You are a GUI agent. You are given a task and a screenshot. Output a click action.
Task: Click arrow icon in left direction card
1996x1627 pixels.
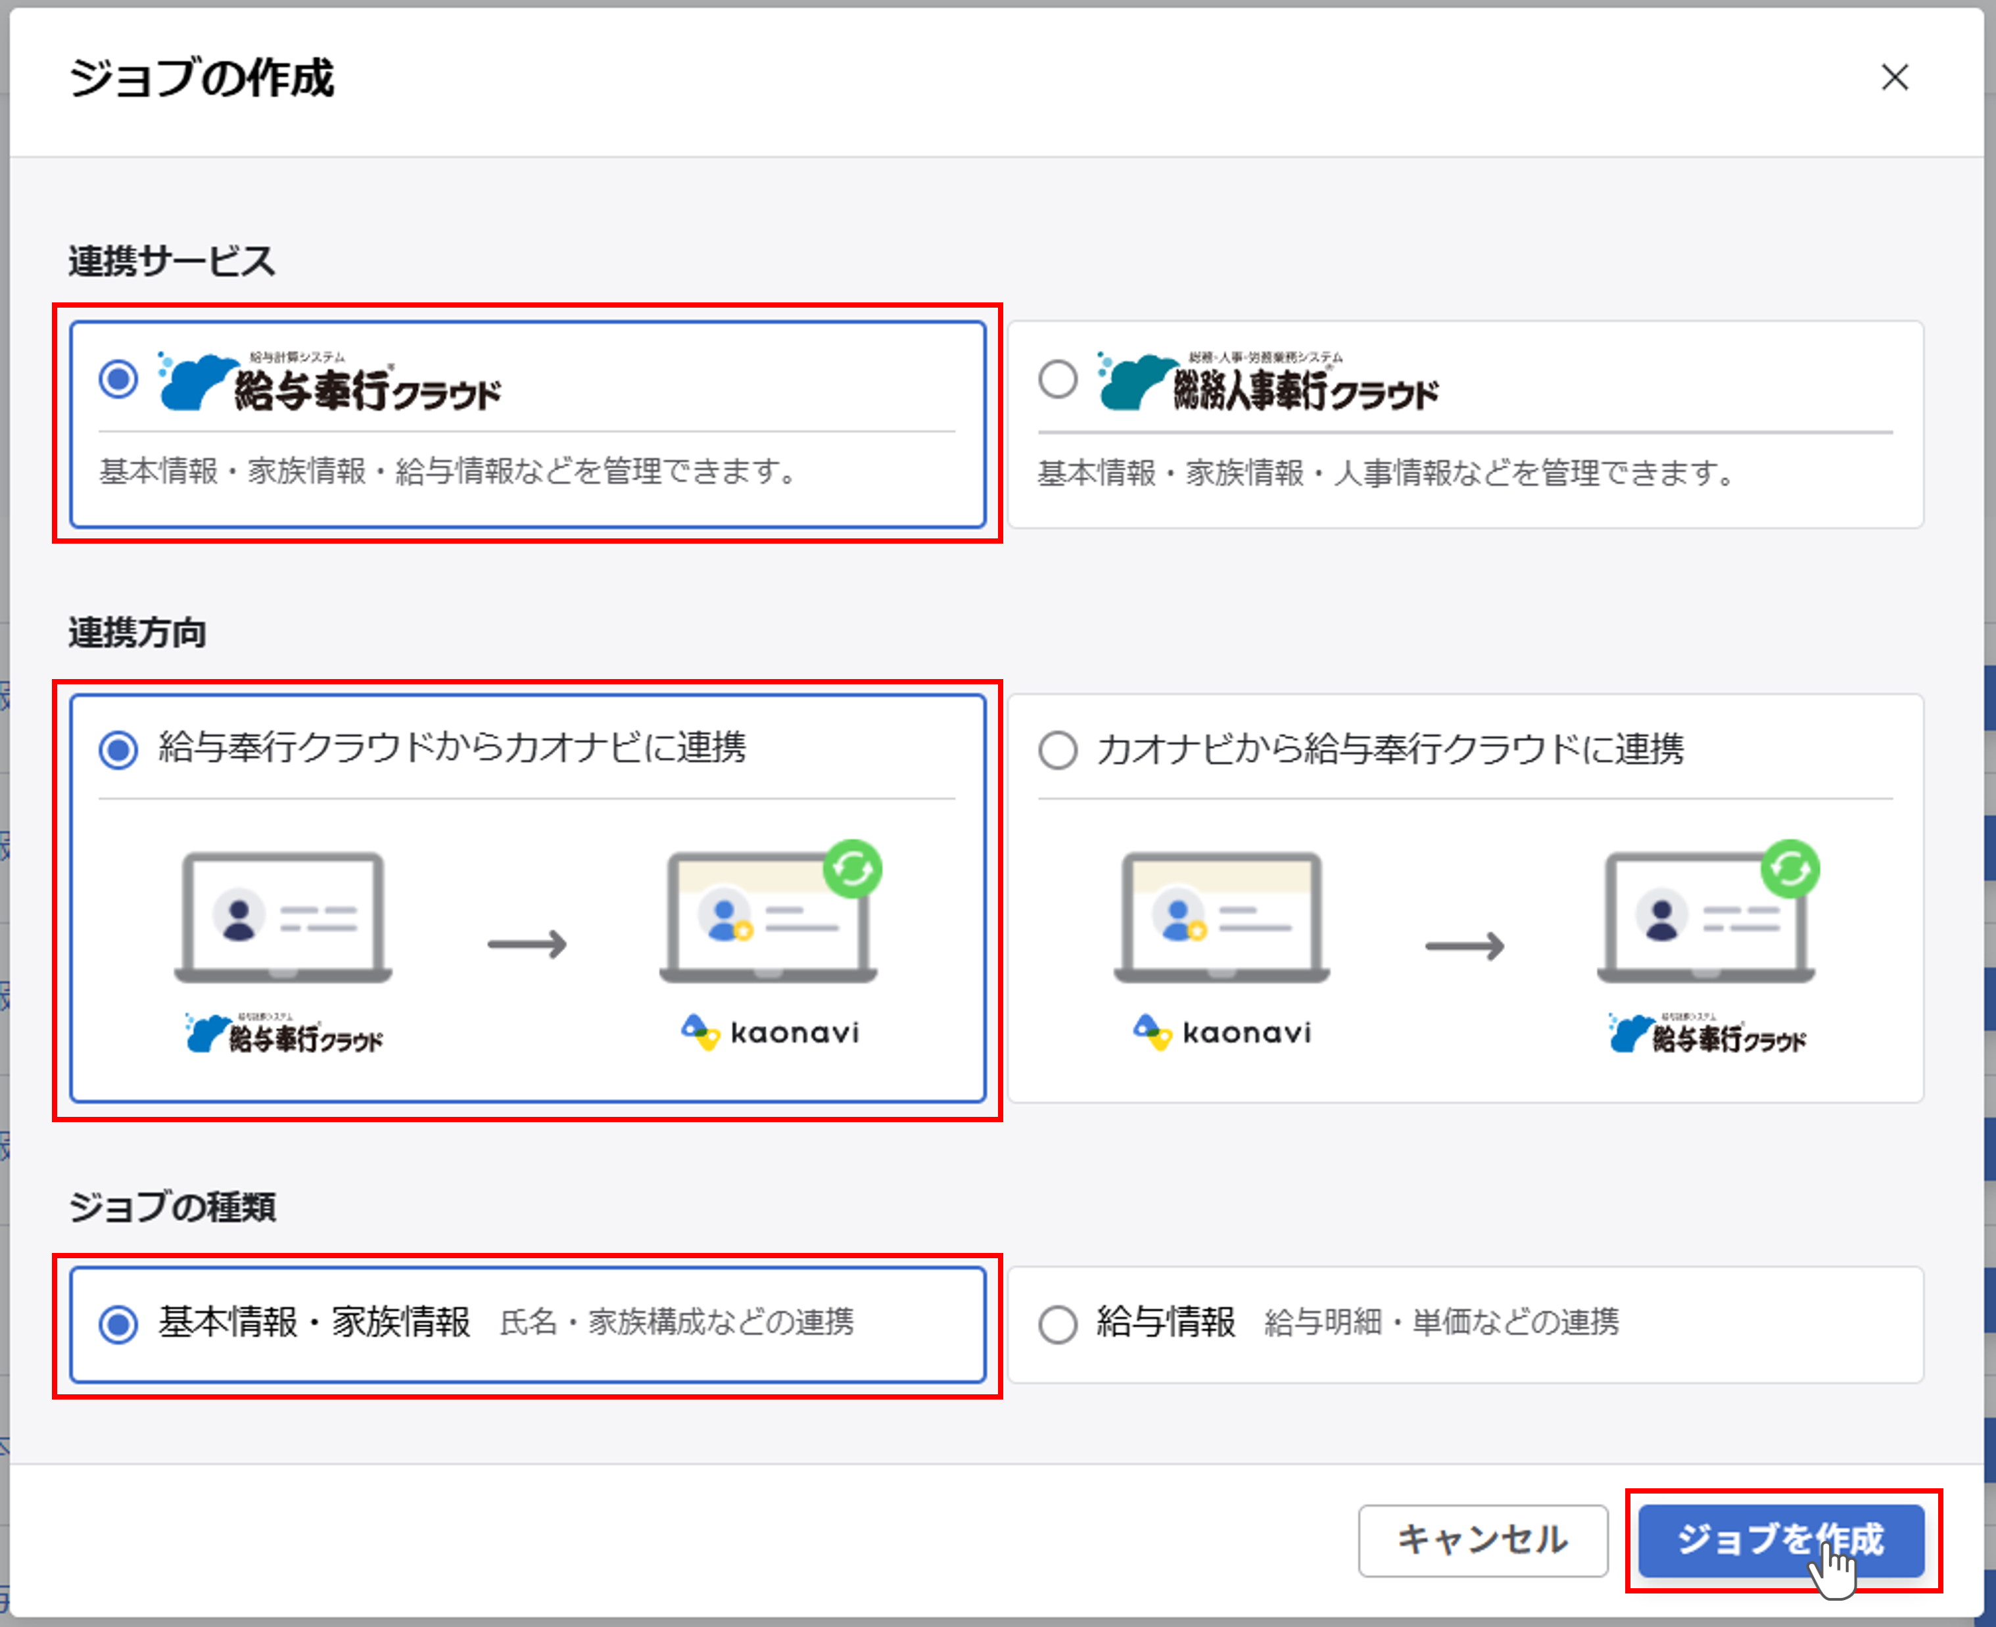tap(527, 944)
